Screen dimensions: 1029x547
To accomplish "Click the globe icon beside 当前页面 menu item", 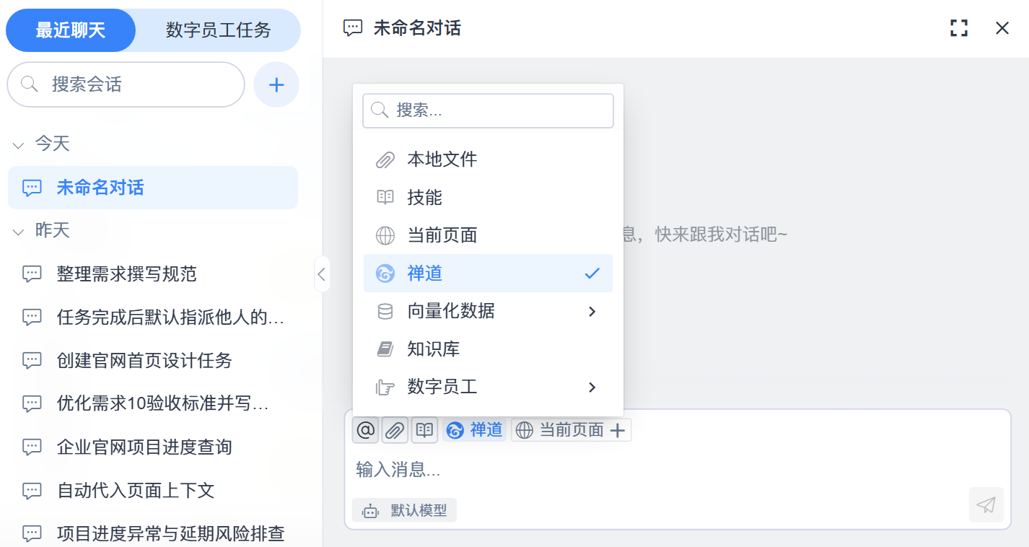I will coord(385,235).
